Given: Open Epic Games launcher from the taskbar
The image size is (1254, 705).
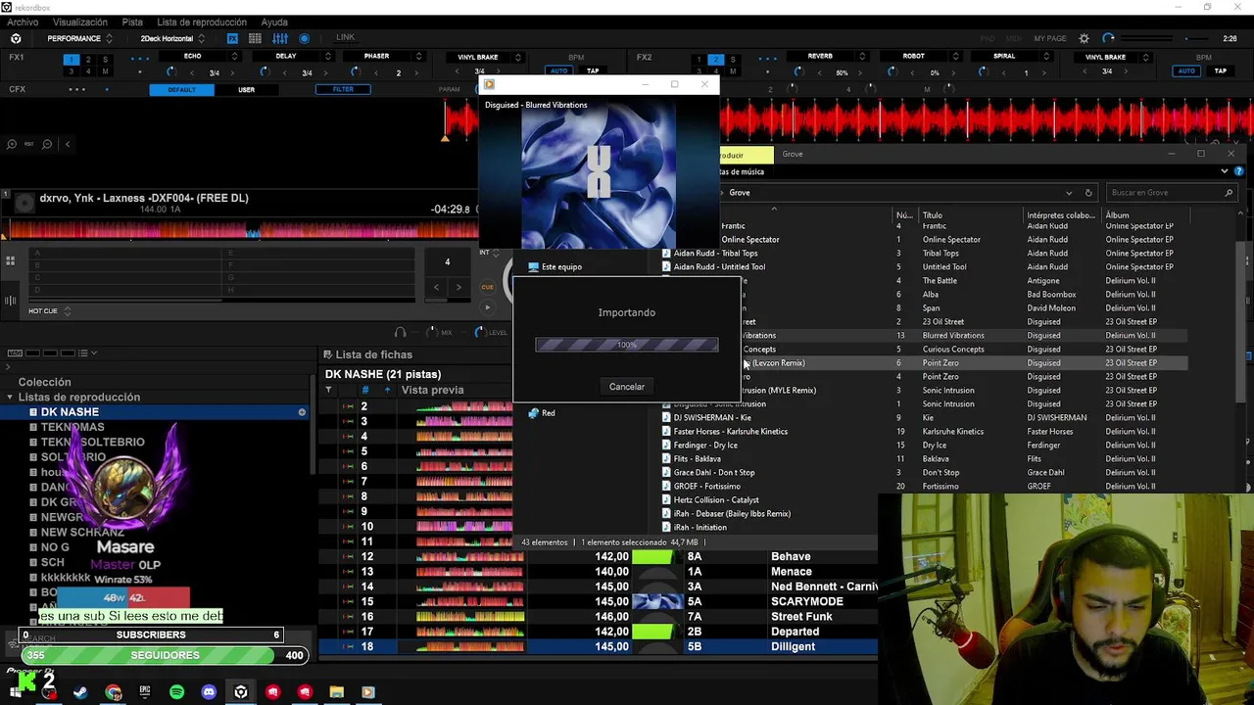Looking at the screenshot, I should [x=145, y=692].
